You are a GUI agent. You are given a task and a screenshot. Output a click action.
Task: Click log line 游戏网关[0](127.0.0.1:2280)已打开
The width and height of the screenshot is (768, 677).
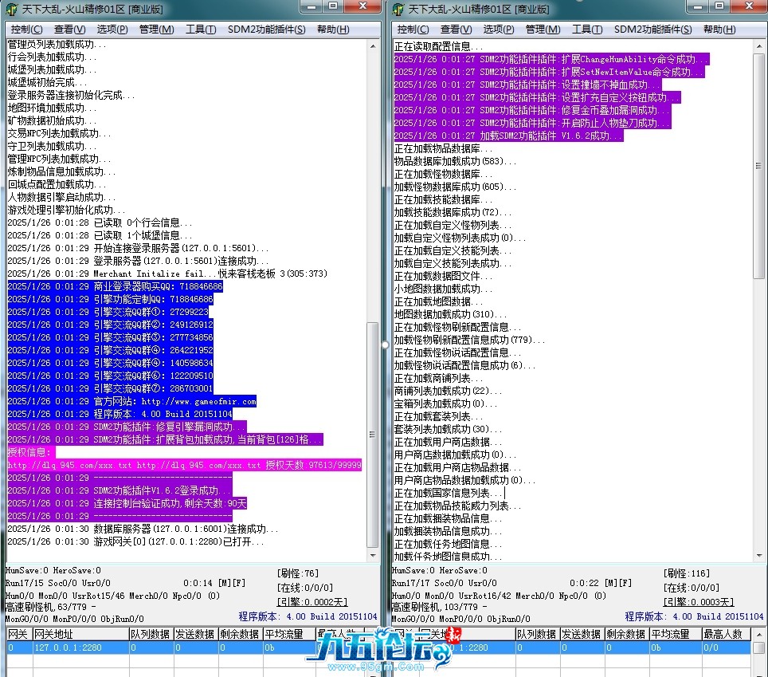tap(135, 541)
